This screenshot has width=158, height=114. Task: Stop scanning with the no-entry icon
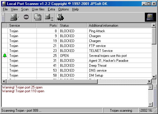(26, 17)
